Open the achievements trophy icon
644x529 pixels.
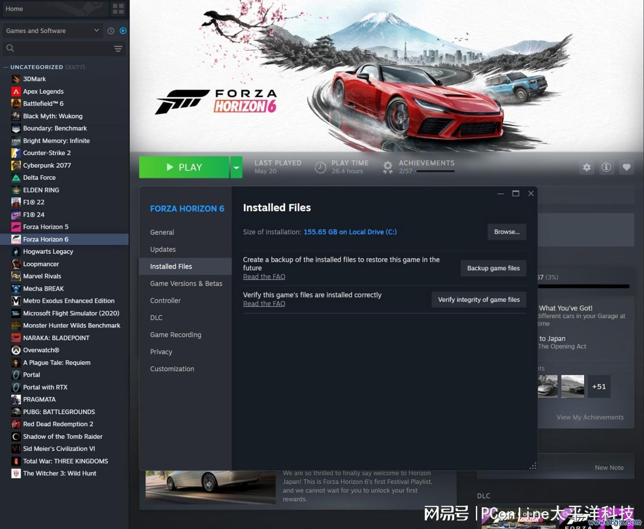click(x=388, y=167)
